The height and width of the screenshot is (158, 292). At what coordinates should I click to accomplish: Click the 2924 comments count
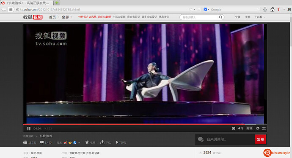[x=207, y=153]
